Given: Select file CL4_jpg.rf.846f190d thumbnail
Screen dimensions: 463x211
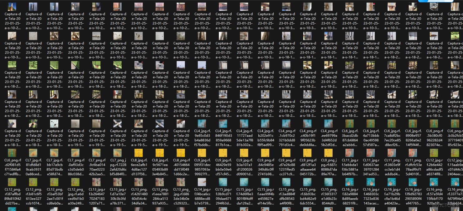Looking at the screenshot, I should tap(223, 124).
